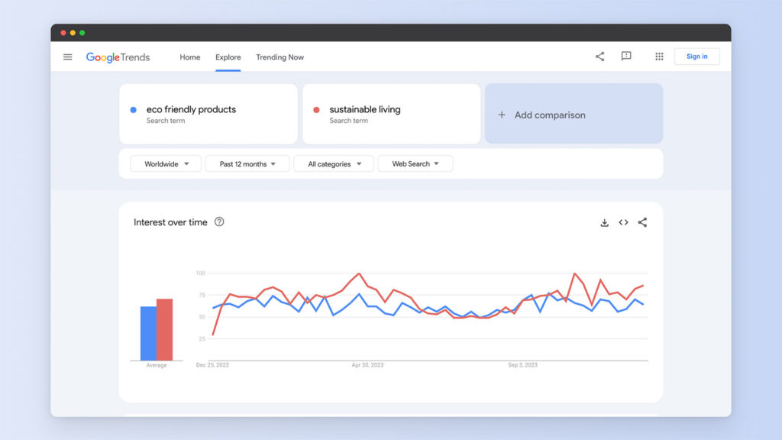This screenshot has height=440, width=782.
Task: Expand the All categories dropdown
Action: pyautogui.click(x=334, y=164)
